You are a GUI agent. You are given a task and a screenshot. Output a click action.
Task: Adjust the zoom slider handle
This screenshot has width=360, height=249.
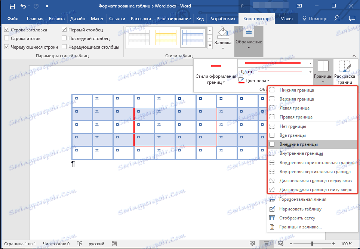click(312, 244)
